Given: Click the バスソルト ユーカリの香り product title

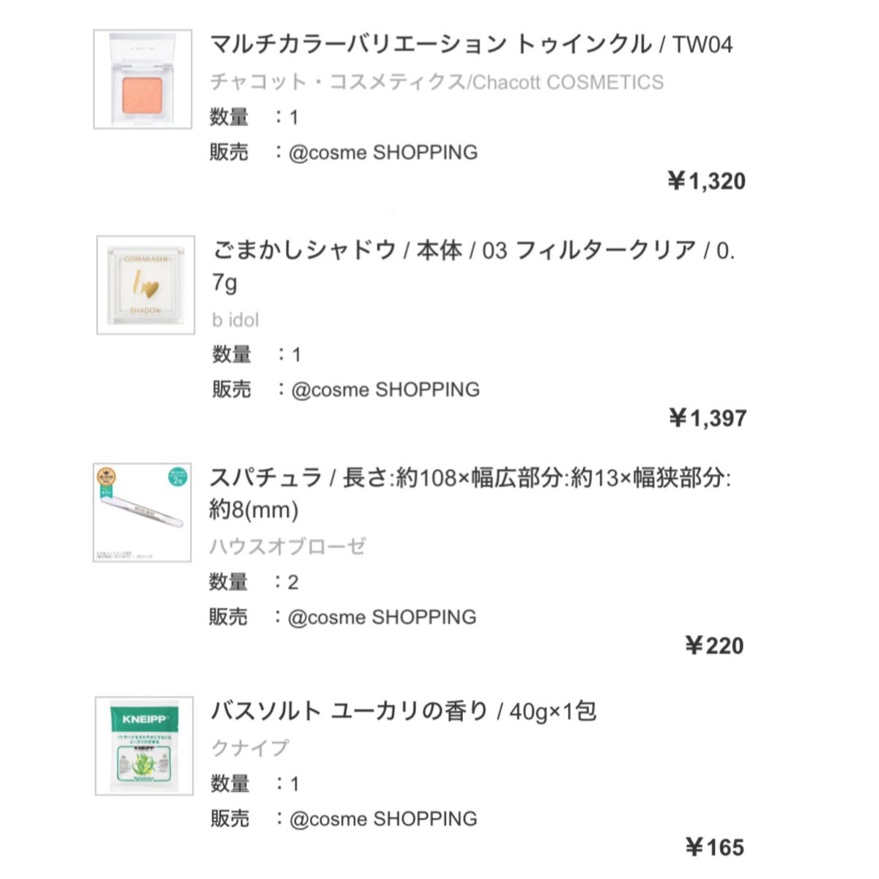Looking at the screenshot, I should (404, 711).
